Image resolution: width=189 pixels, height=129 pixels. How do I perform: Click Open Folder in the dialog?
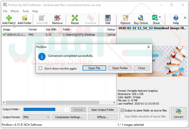(x=120, y=68)
